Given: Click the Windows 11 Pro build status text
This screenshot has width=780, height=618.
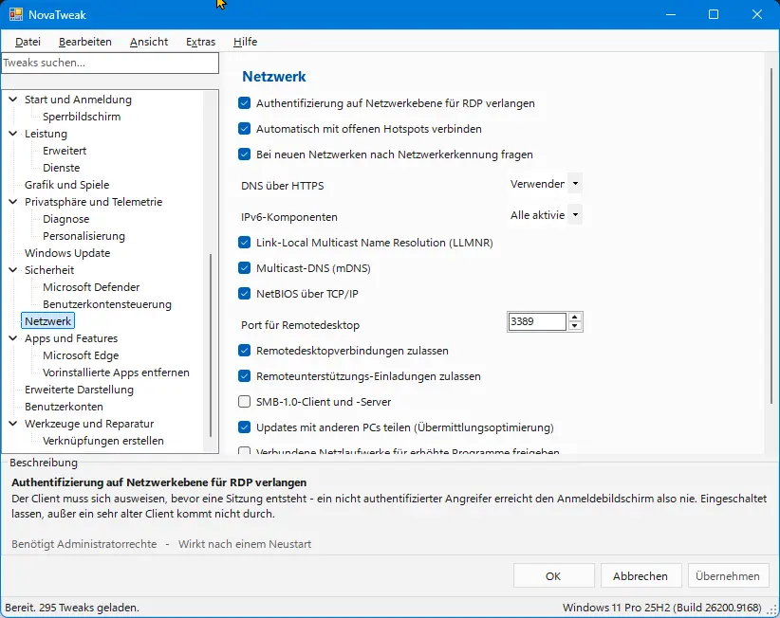Looking at the screenshot, I should coord(662,608).
